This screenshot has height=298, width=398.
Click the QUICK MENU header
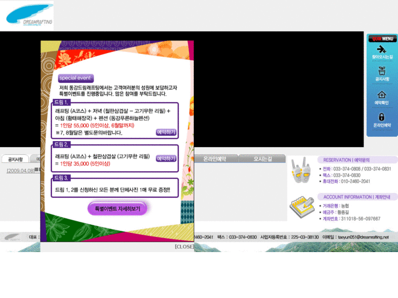[383, 39]
